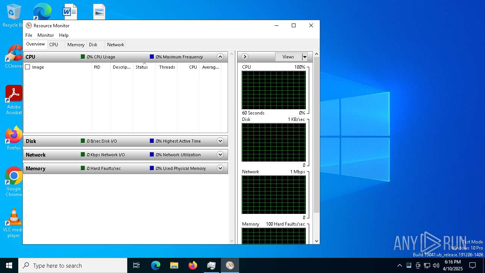Image resolution: width=485 pixels, height=273 pixels.
Task: Open Recycle Bin on desktop
Action: point(13,16)
